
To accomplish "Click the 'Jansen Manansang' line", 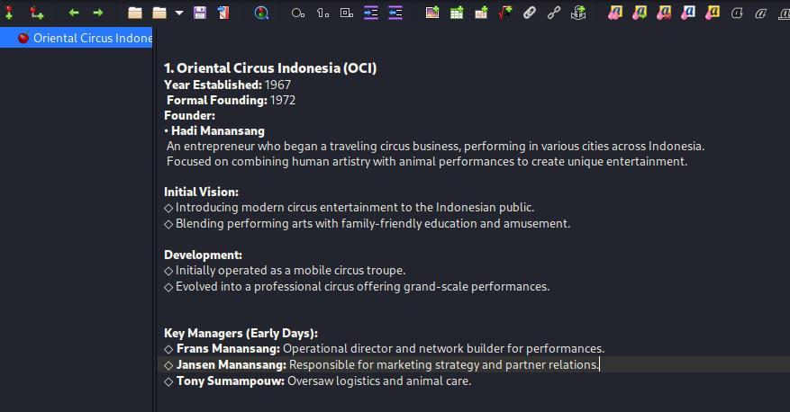I will tap(381, 364).
